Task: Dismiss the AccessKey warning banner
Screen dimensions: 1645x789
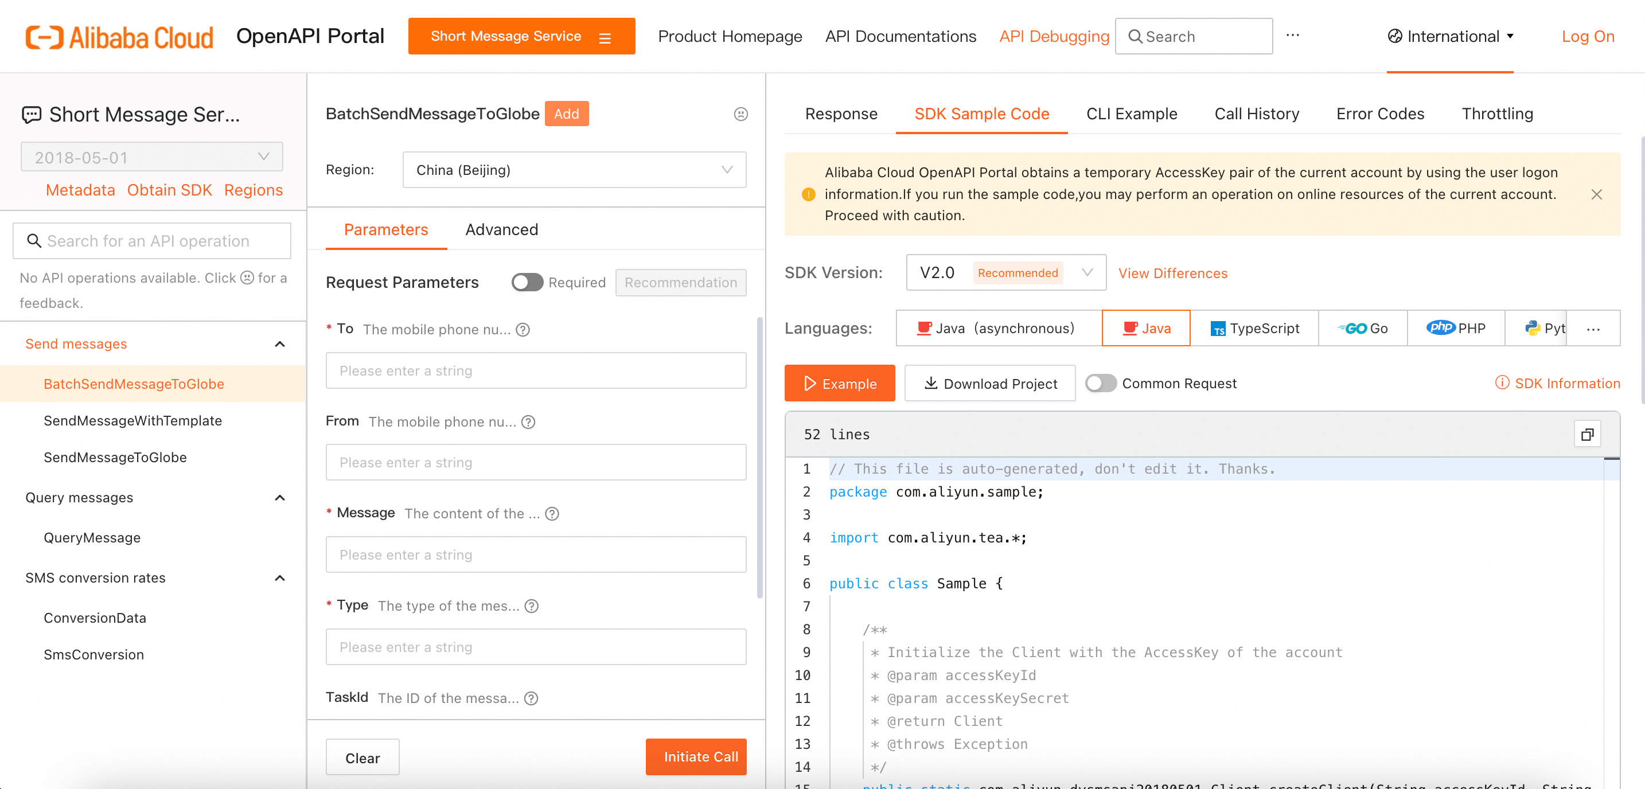Action: [x=1596, y=194]
